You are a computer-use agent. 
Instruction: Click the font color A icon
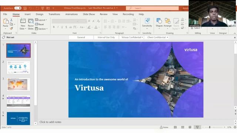[96, 27]
